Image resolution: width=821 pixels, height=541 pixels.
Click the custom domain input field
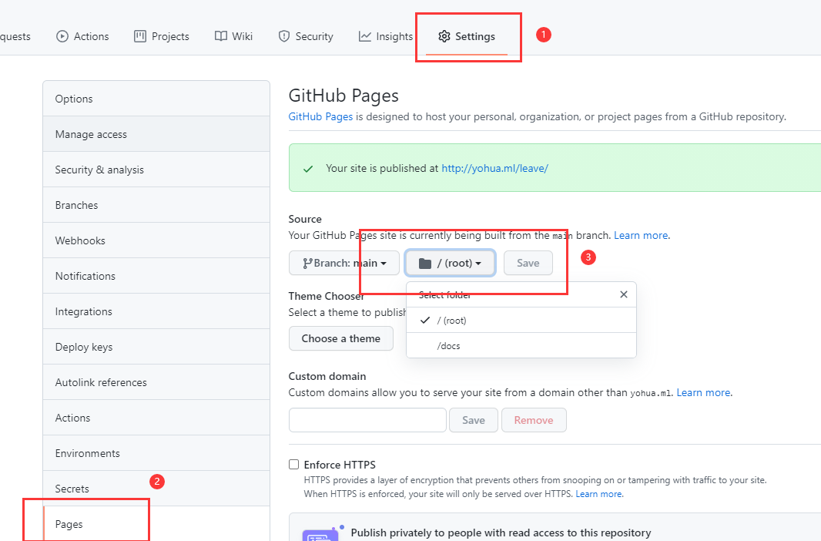click(367, 420)
